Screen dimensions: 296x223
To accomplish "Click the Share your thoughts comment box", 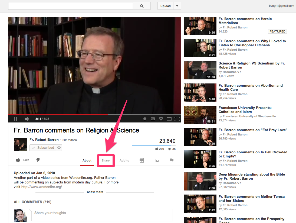I will point(102,215).
